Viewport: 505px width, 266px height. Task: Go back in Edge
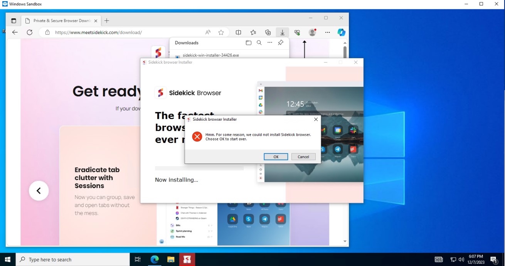coord(15,32)
